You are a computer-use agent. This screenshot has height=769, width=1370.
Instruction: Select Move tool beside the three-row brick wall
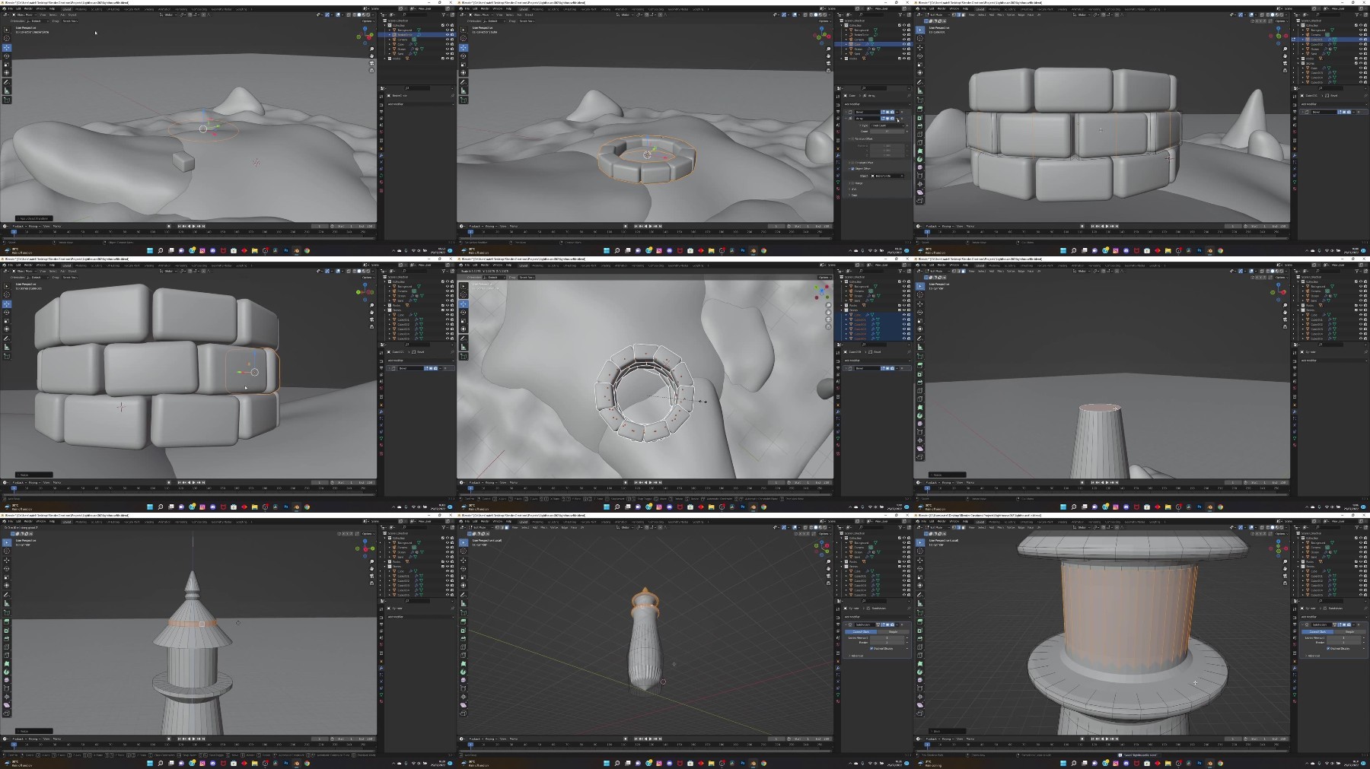[x=7, y=304]
